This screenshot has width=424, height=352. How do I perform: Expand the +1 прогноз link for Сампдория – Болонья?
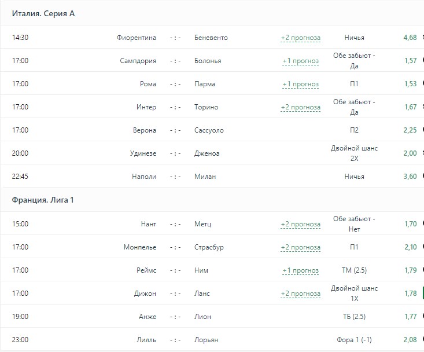click(x=300, y=61)
